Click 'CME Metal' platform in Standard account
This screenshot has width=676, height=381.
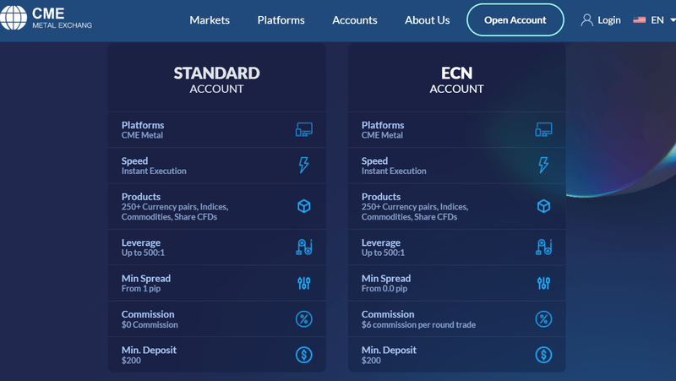142,135
